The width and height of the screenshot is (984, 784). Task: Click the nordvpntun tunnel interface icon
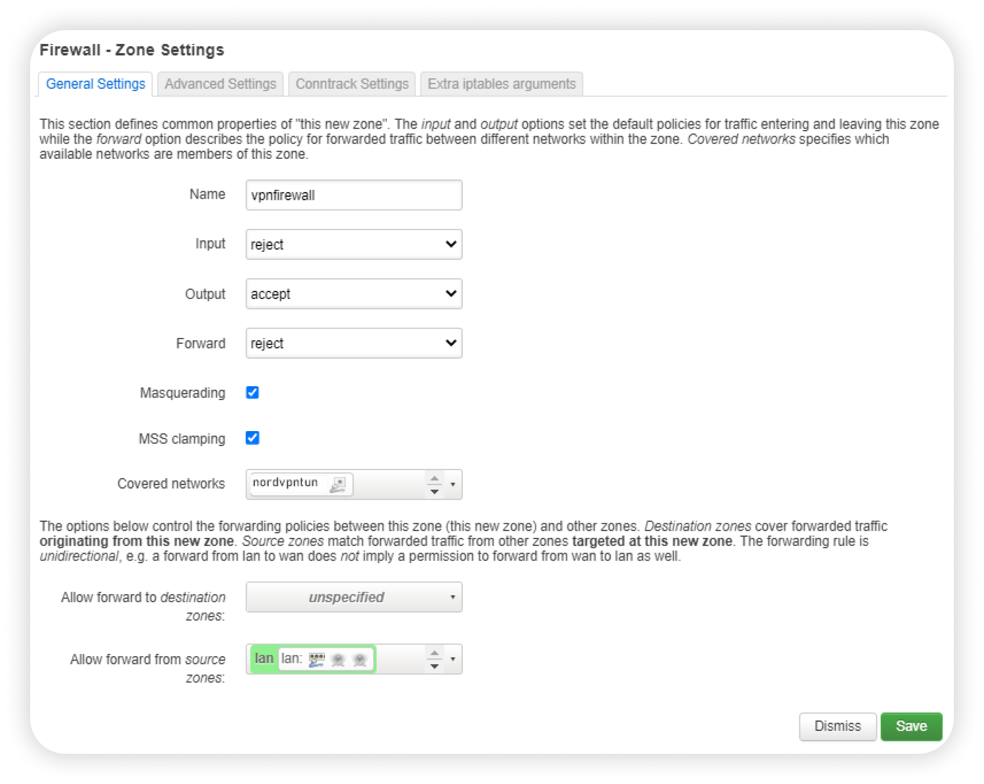(338, 485)
